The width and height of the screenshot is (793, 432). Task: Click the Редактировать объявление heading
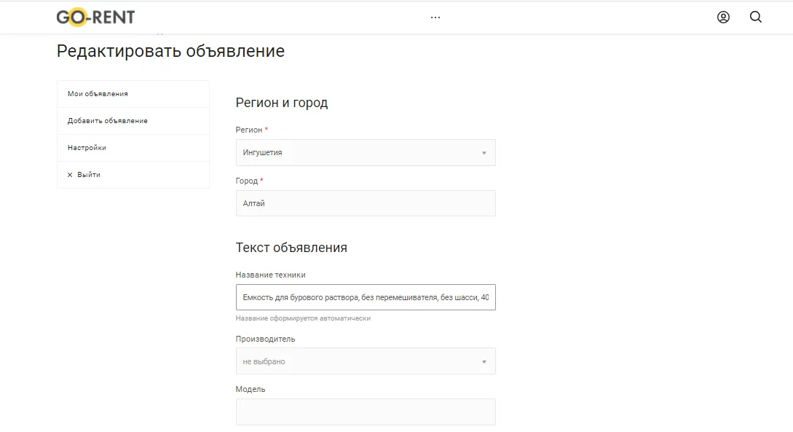tap(170, 51)
